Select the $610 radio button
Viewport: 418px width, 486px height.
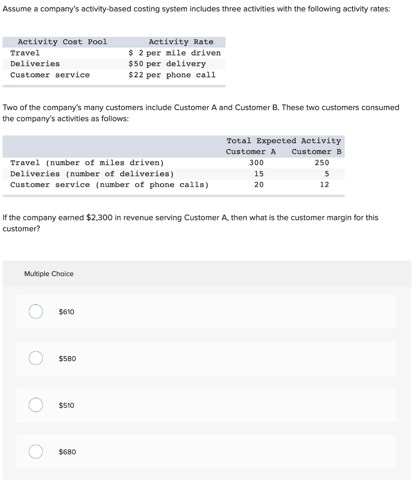[35, 312]
